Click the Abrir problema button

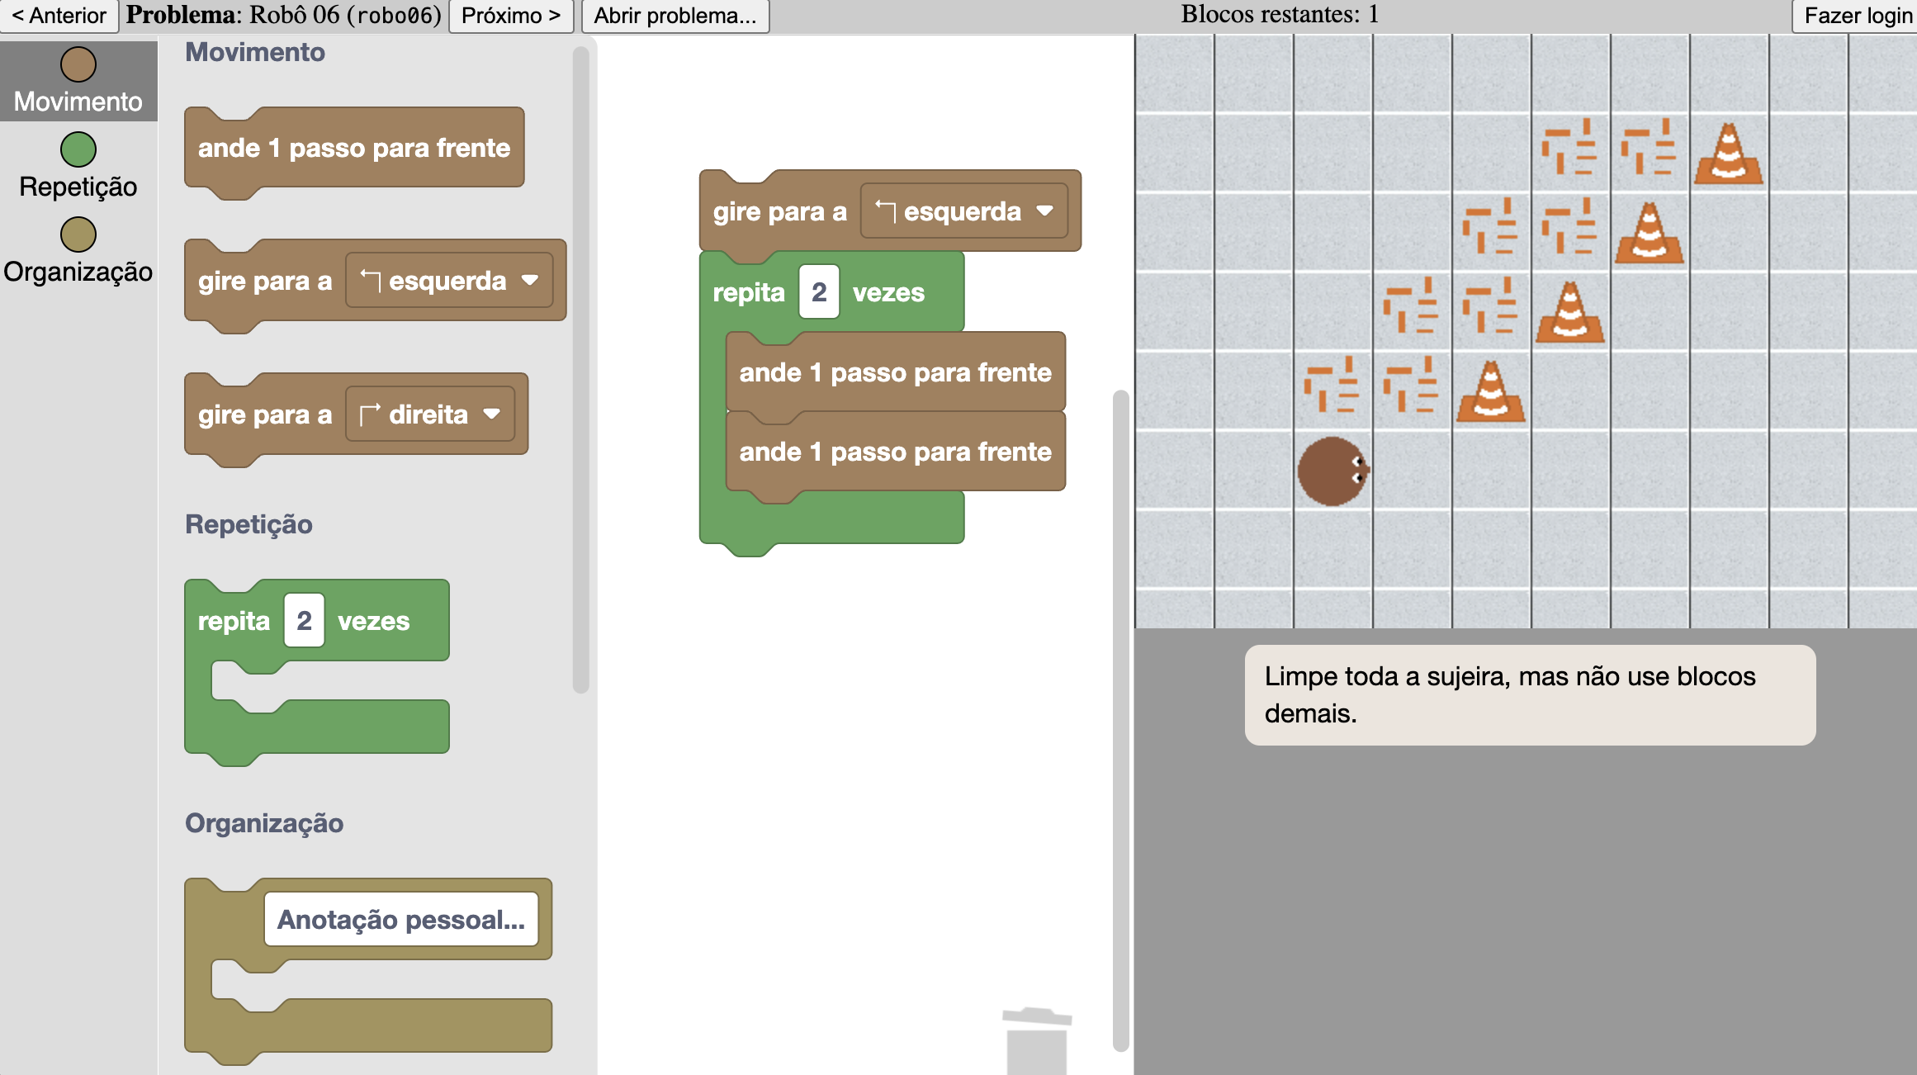tap(675, 16)
